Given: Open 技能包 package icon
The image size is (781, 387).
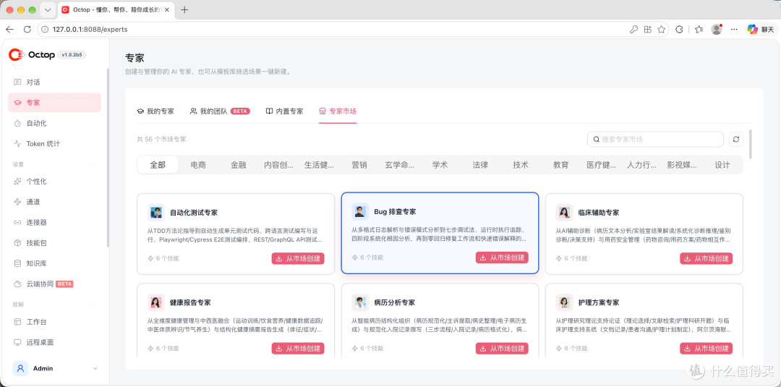Looking at the screenshot, I should [17, 243].
